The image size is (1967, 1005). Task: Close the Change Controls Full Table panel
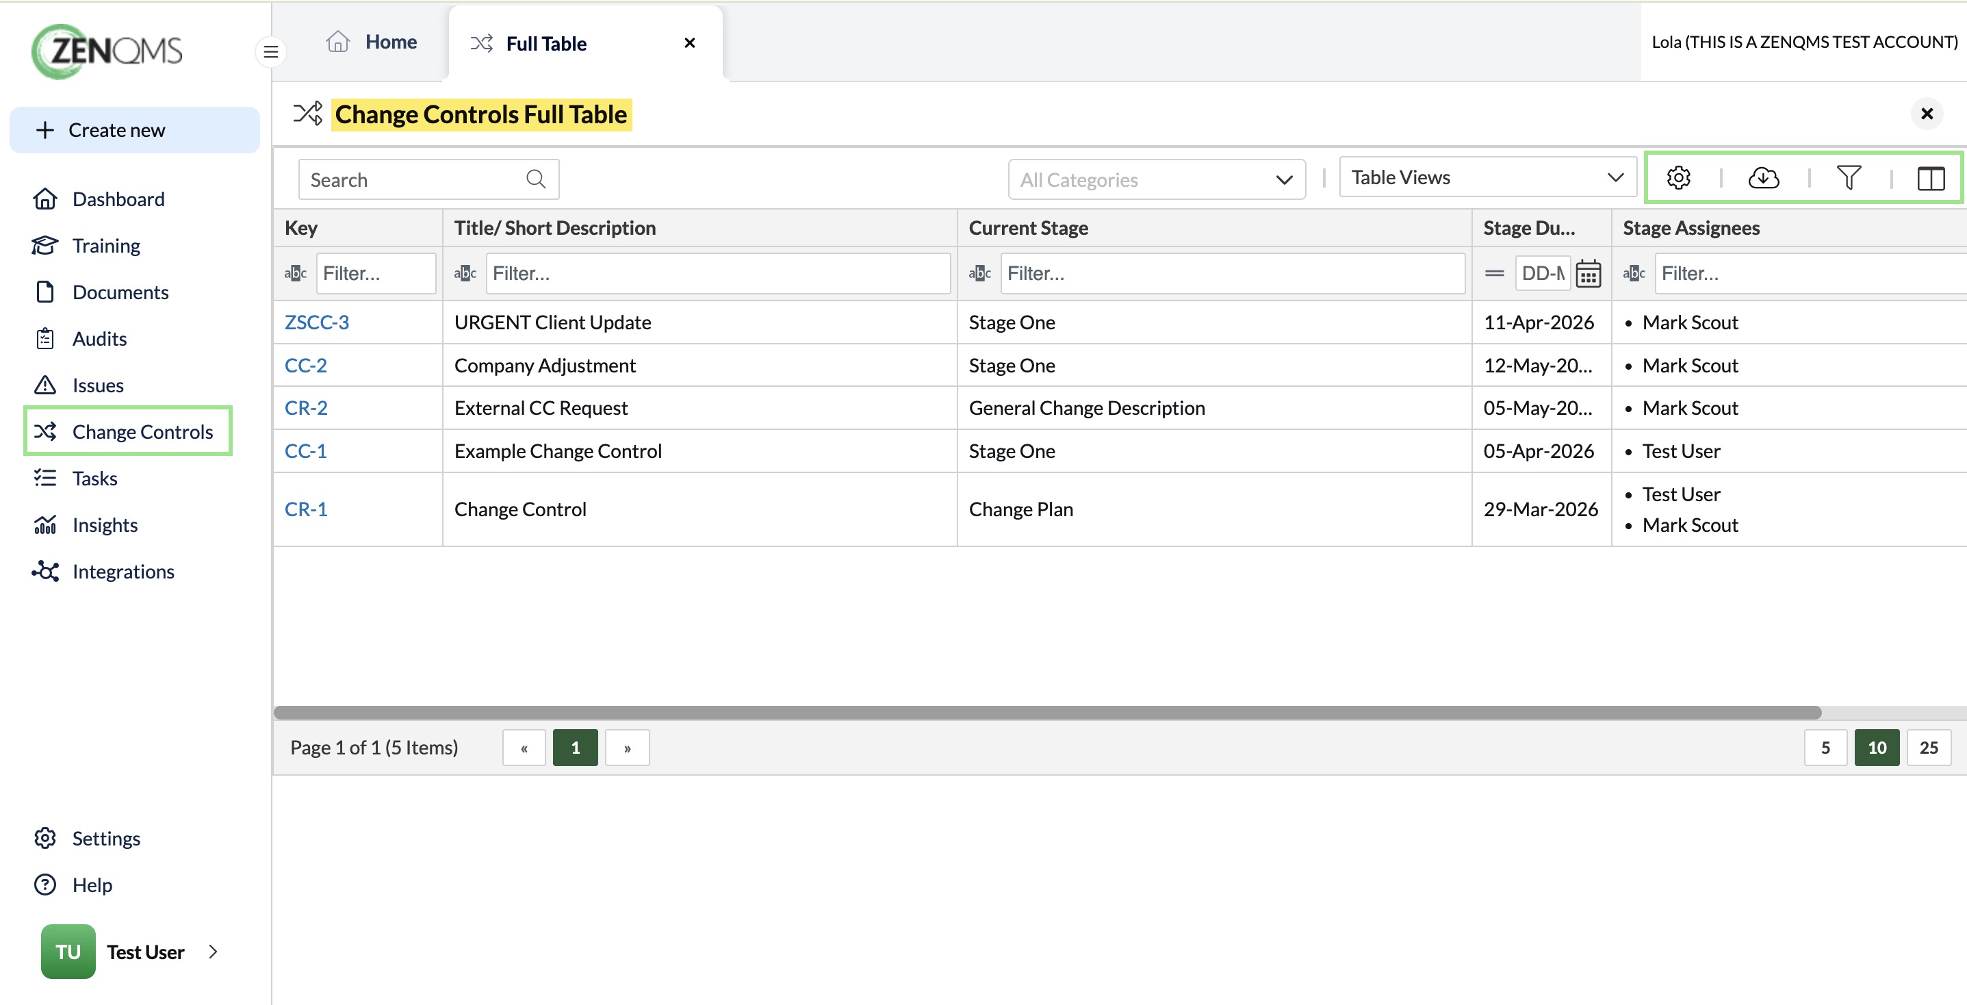click(1927, 114)
